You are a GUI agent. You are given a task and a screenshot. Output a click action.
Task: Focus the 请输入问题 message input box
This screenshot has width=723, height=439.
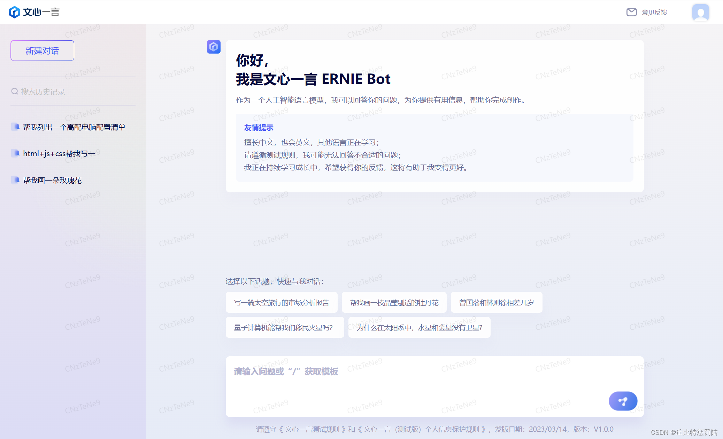pyautogui.click(x=434, y=386)
